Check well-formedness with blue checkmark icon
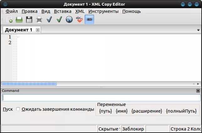202x133 pixels. 49,19
